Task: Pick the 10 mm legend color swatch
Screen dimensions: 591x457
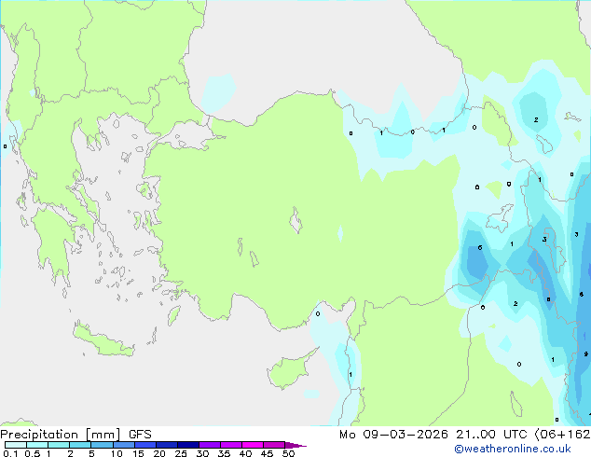Action: pyautogui.click(x=124, y=445)
